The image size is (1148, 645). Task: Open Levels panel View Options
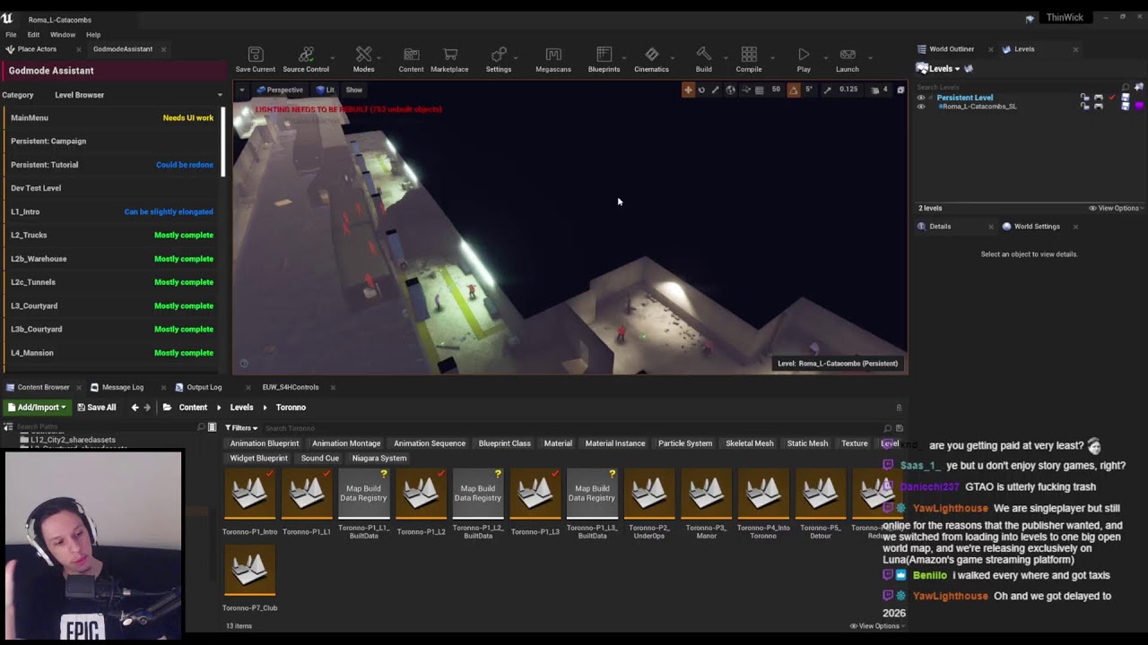point(1114,208)
